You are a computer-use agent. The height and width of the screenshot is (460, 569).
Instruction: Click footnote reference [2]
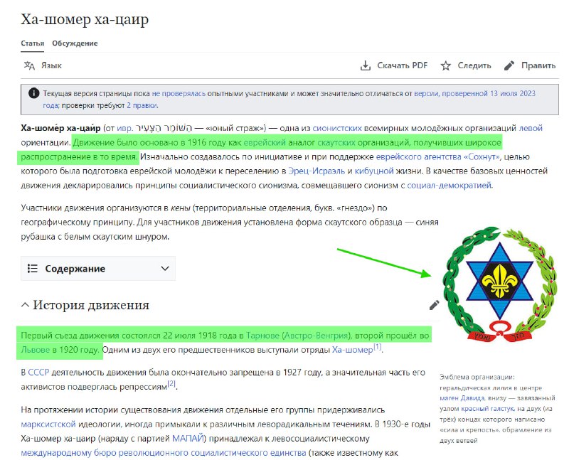(171, 383)
